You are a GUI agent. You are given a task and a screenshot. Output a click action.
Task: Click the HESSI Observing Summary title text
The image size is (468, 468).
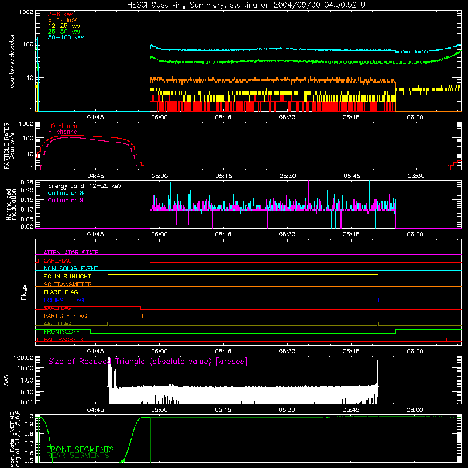click(247, 5)
